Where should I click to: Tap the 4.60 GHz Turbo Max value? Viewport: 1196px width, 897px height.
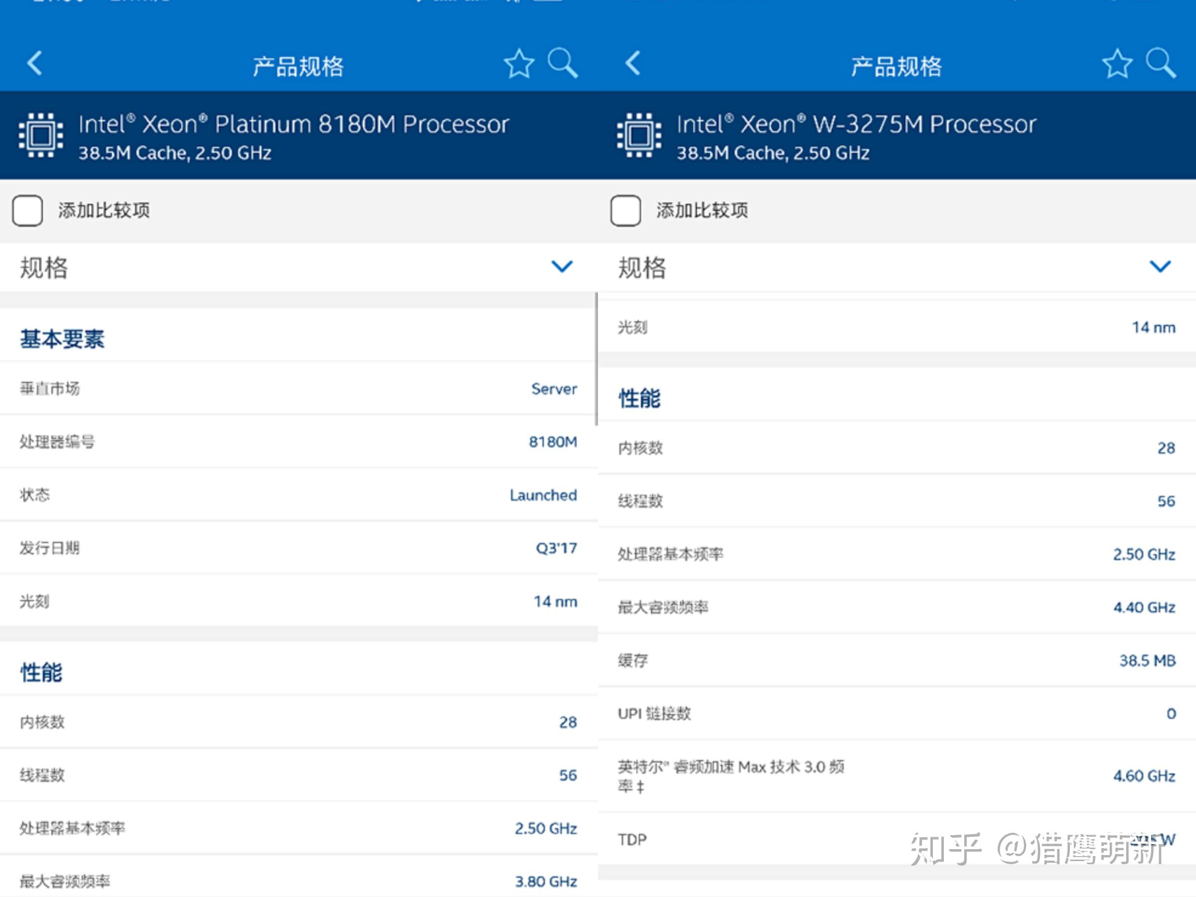1144,776
